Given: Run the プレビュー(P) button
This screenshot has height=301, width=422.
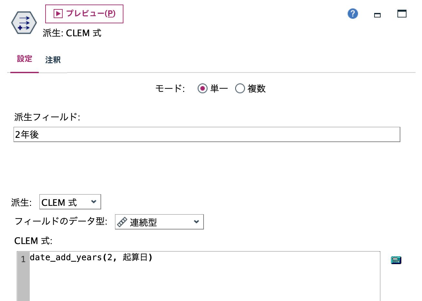Looking at the screenshot, I should (84, 14).
